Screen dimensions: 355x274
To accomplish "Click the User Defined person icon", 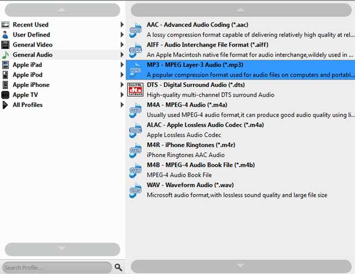I will pos(5,35).
